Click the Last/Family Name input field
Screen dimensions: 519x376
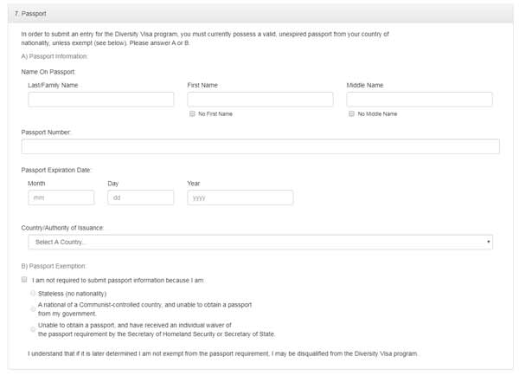(x=101, y=100)
